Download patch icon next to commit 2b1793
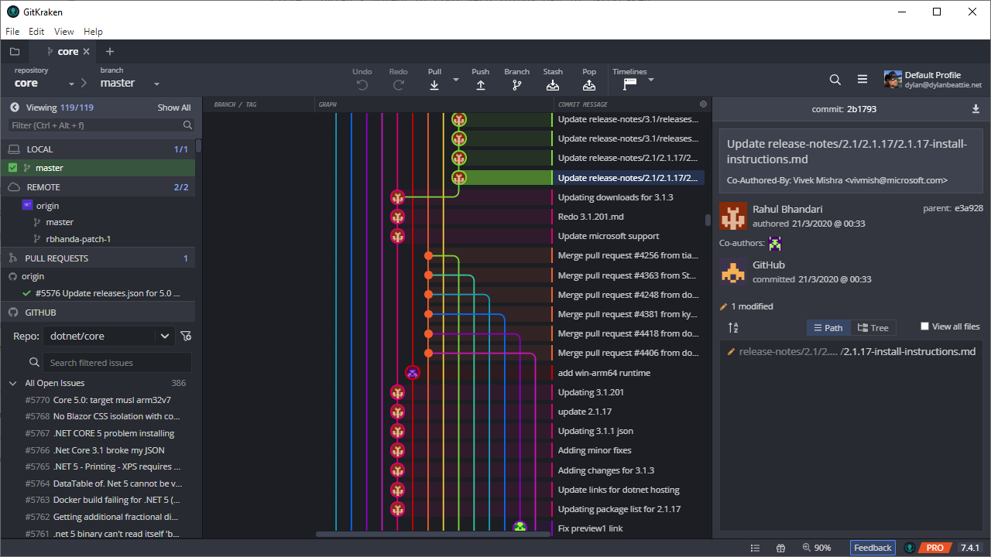Image resolution: width=991 pixels, height=557 pixels. 976,109
